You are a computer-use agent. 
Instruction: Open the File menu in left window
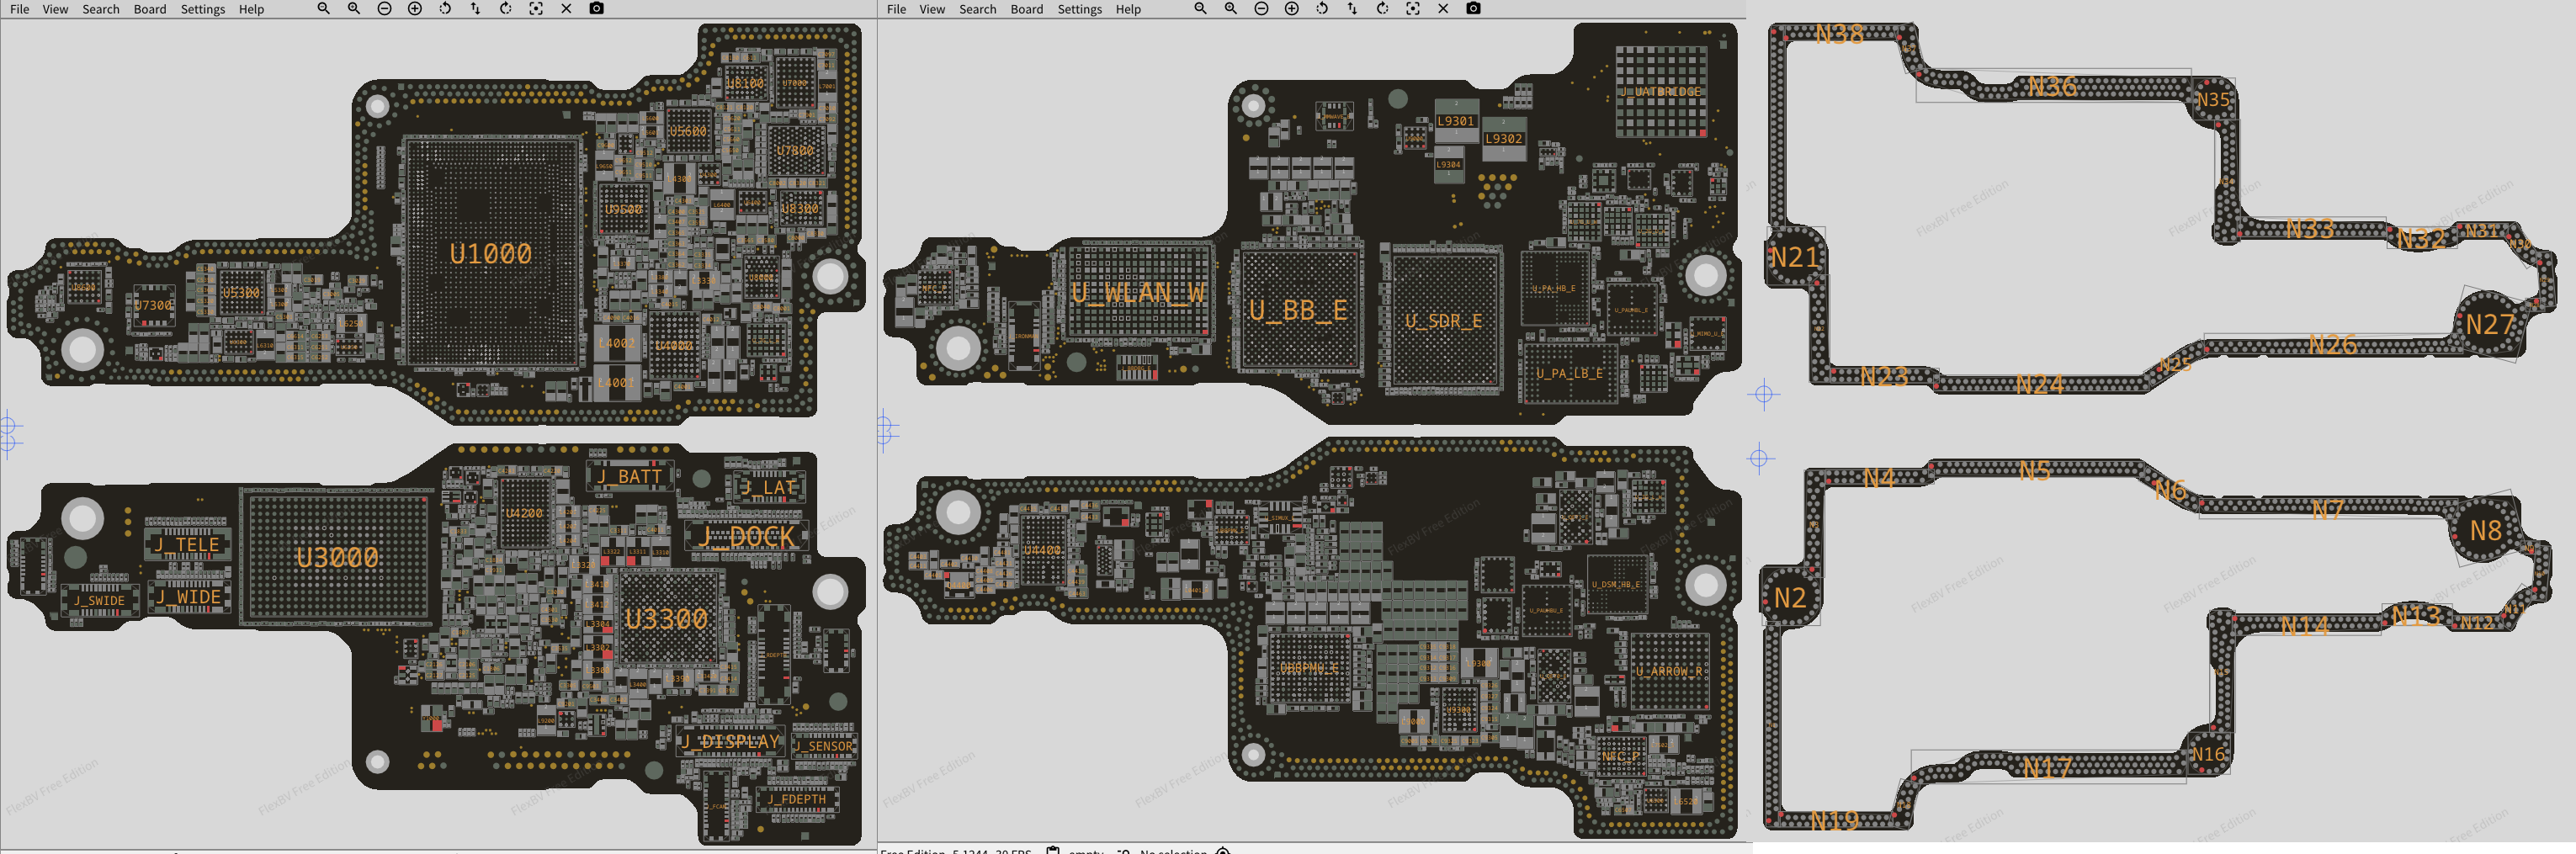tap(19, 9)
